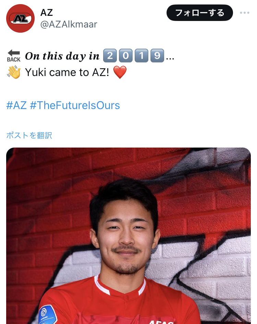Viewport: 257px width, 324px height.
Task: Open the @AZAlkmaar handle
Action: [x=69, y=24]
